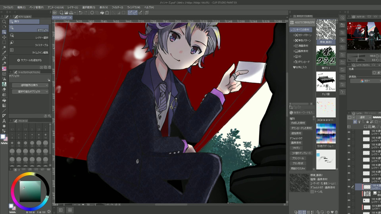Select the Pencil tool
This screenshot has height=214, width=381.
pyautogui.click(x=4, y=63)
